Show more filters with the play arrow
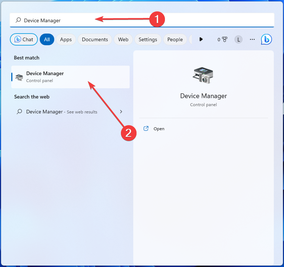 201,39
